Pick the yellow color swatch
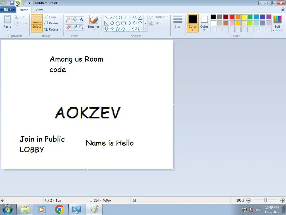286x215 pixels. point(244,17)
